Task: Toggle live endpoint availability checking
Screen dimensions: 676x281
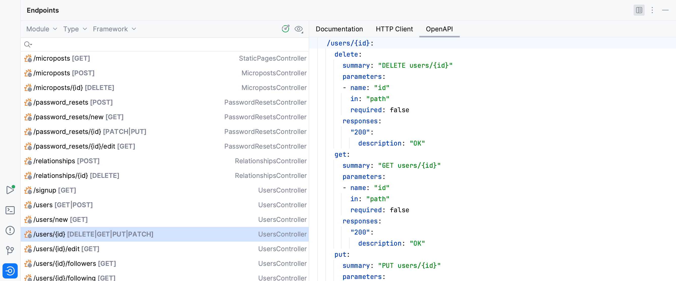Action: pyautogui.click(x=285, y=29)
